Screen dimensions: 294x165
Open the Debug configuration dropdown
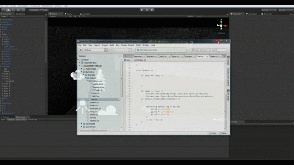[96, 50]
